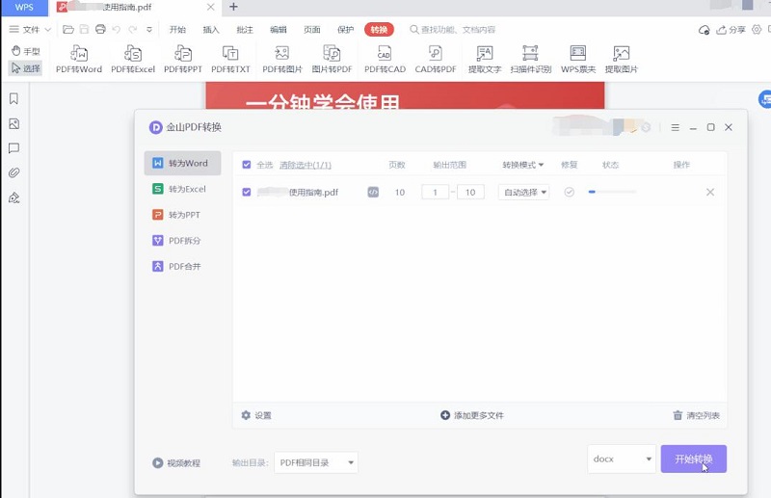771x498 pixels.
Task: Click the CAD转PDF toolbar icon
Action: (436, 59)
